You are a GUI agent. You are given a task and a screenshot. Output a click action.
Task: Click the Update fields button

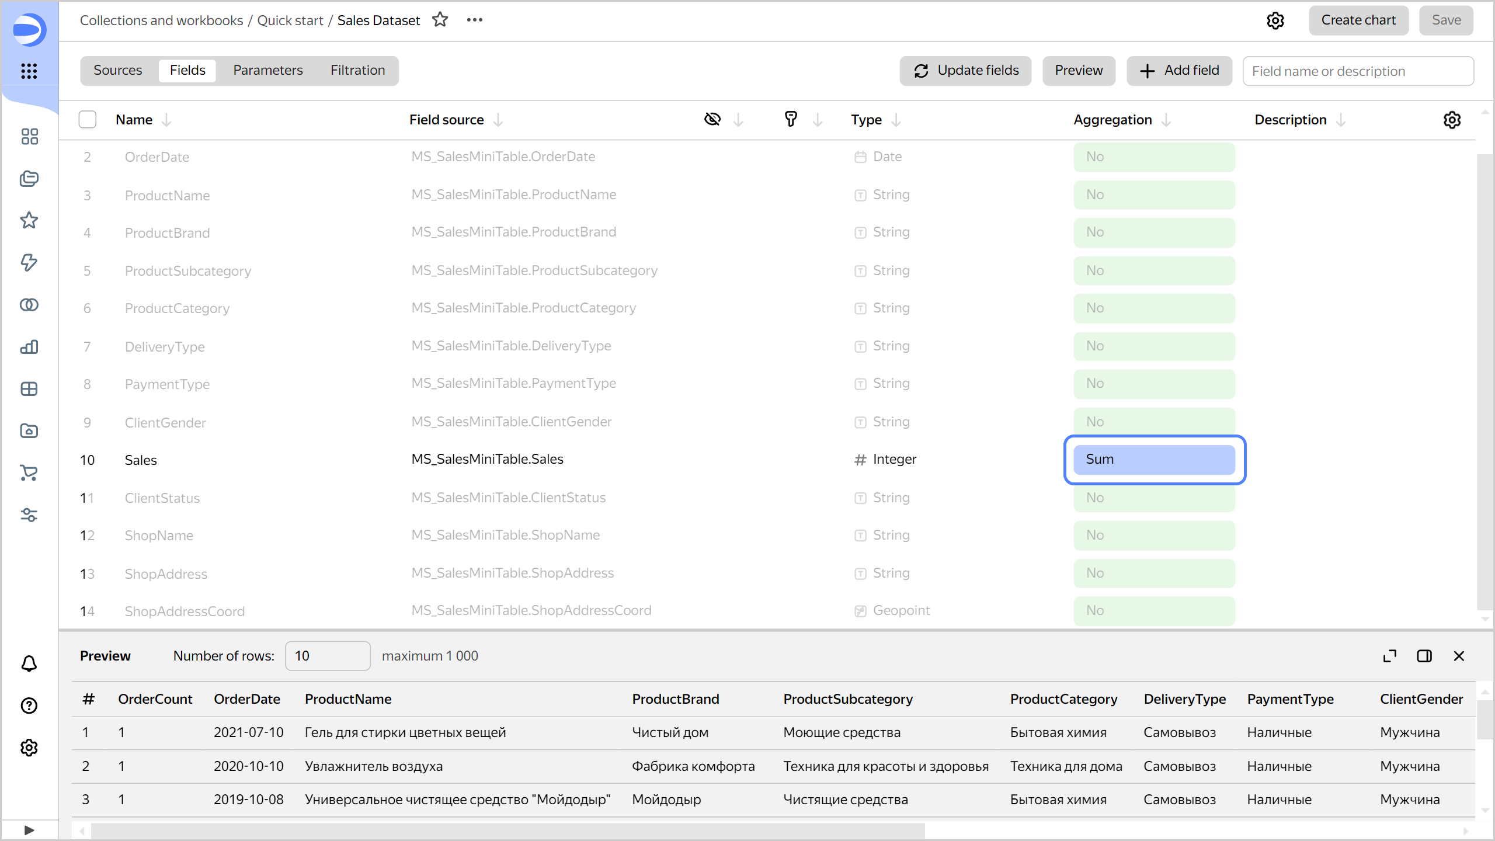pos(966,71)
